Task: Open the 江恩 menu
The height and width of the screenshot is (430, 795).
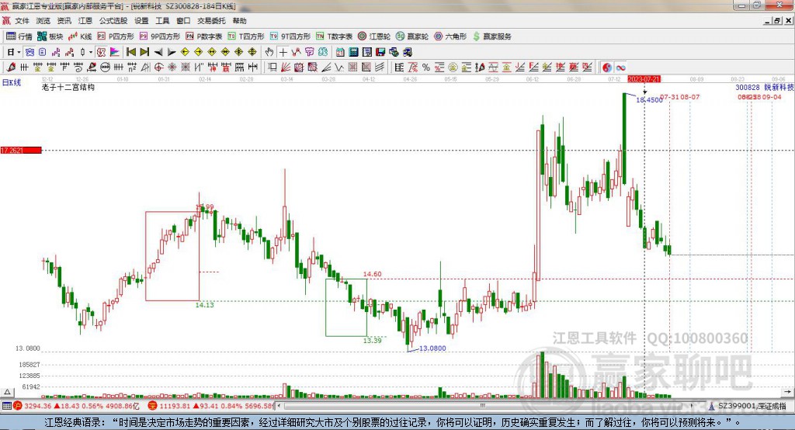Action: [85, 21]
